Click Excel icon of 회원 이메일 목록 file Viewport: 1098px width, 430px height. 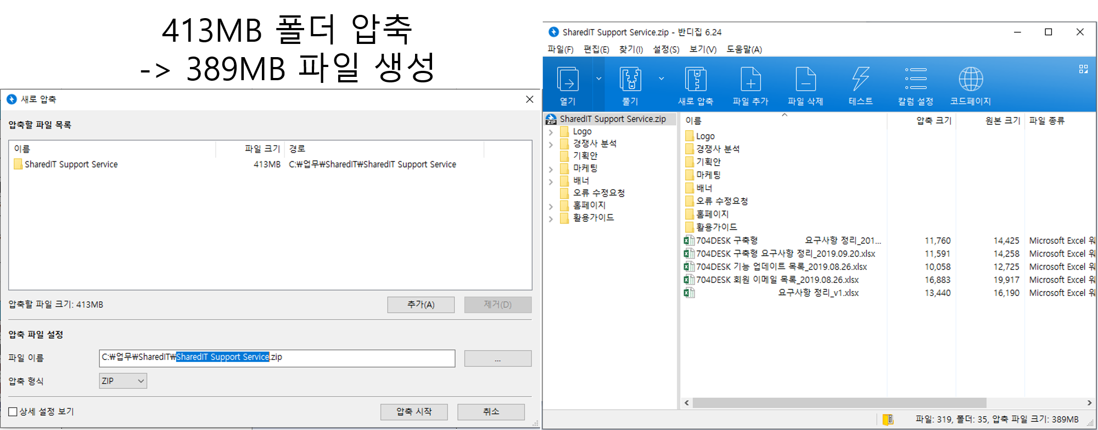[689, 280]
